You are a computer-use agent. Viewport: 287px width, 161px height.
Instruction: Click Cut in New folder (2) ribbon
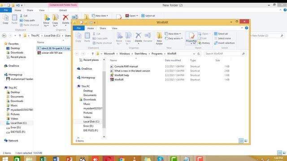click(24, 16)
